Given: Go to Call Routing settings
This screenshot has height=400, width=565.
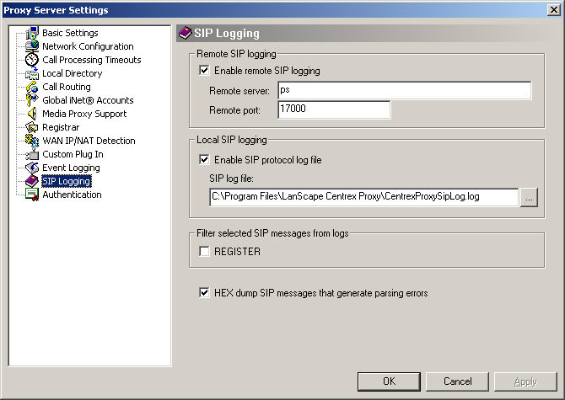Looking at the screenshot, I should (x=67, y=87).
